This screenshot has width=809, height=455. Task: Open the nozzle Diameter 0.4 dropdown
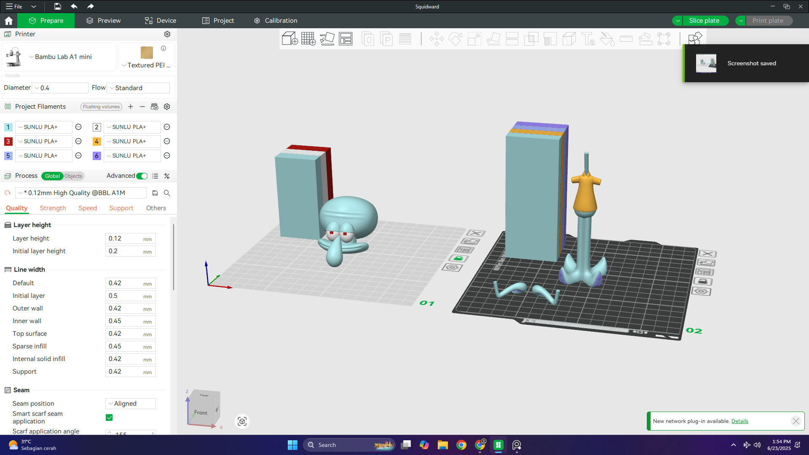[x=60, y=88]
